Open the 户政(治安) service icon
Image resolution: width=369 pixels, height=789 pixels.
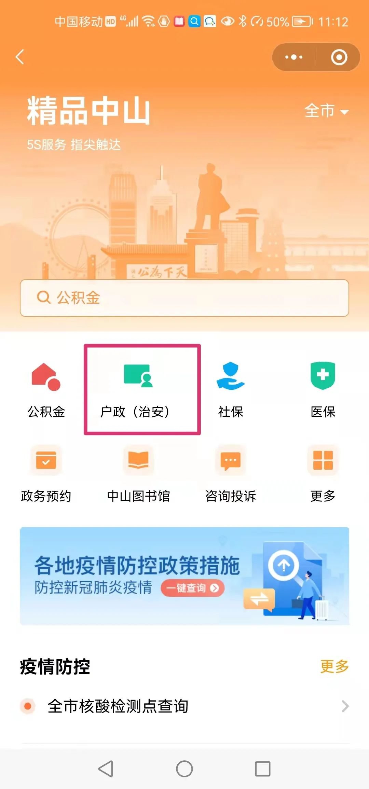click(x=138, y=376)
